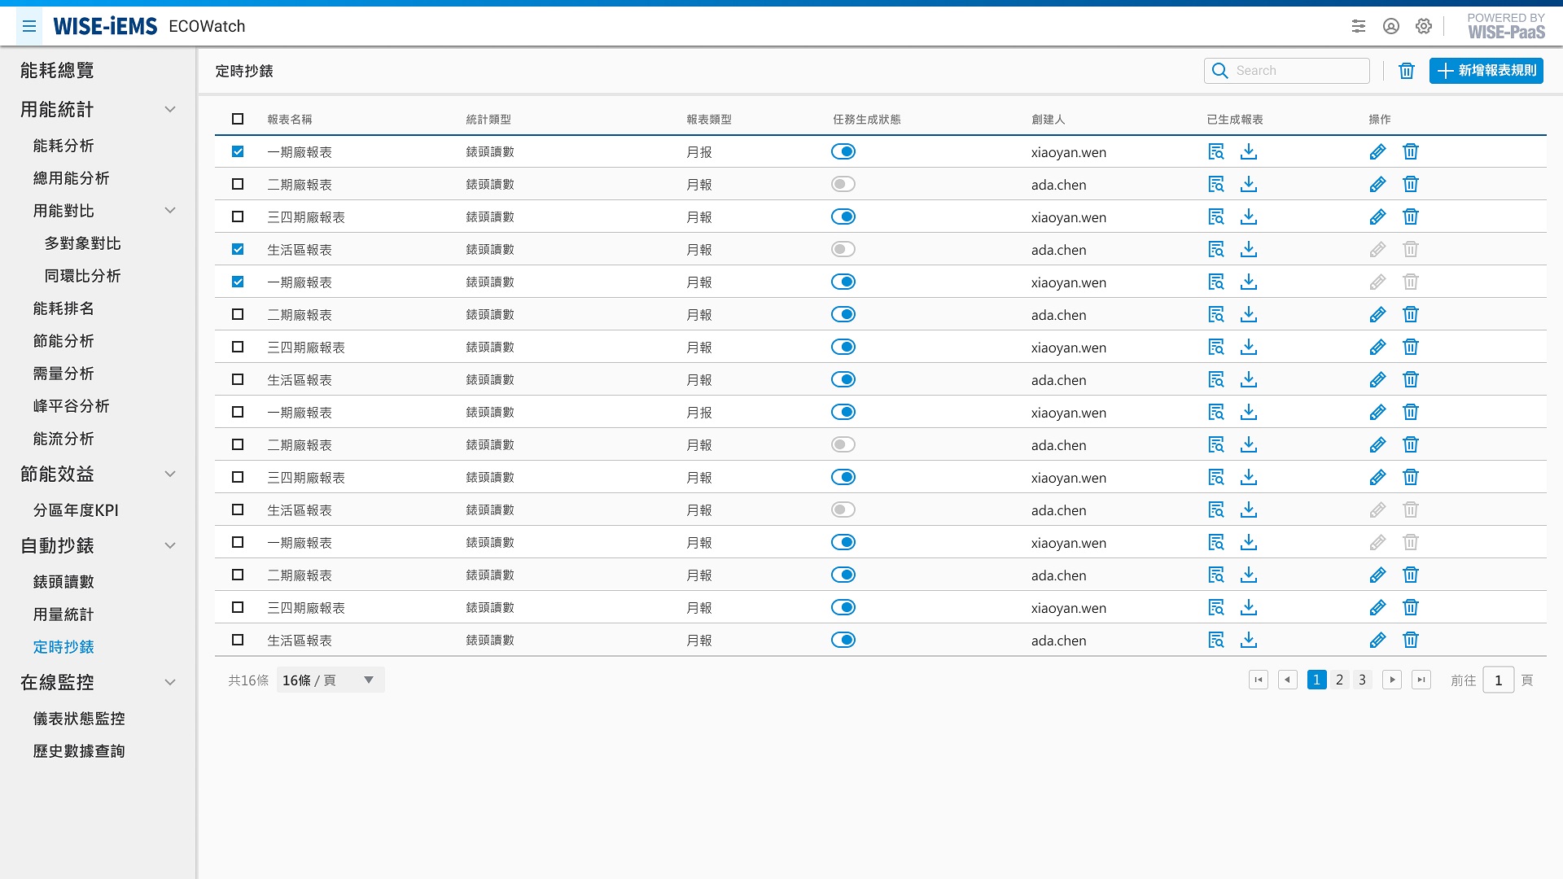This screenshot has width=1563, height=879.
Task: Open the 16條/頁 page size dropdown
Action: [330, 680]
